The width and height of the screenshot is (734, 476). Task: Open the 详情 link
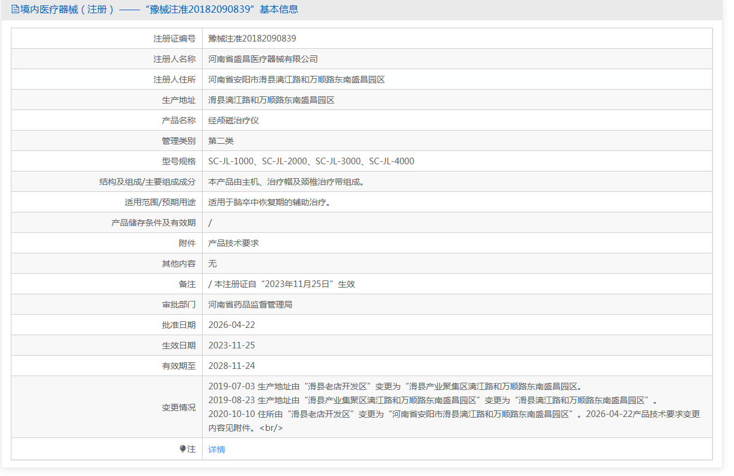[x=217, y=450]
